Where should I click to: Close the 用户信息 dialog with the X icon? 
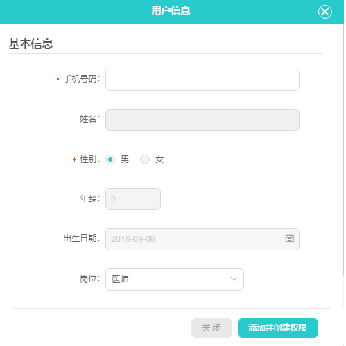(x=325, y=12)
